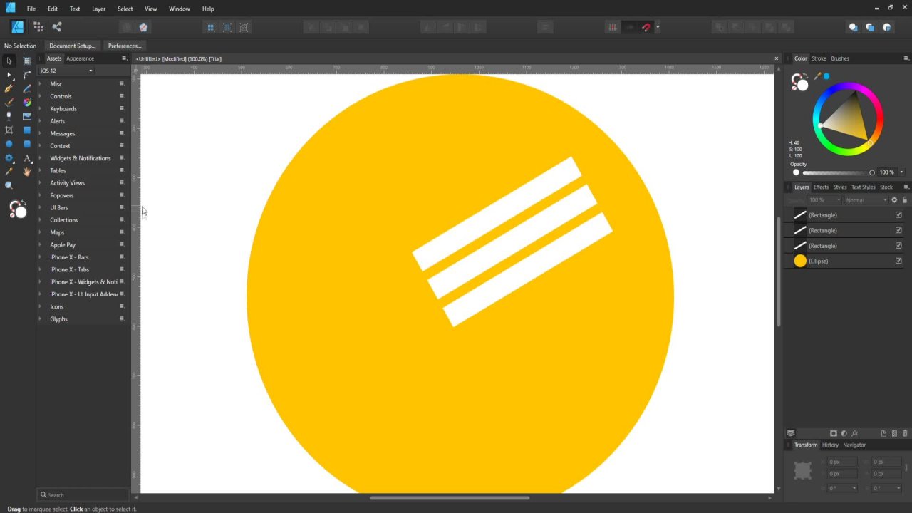
Task: Select the Vector Crop tool
Action: [9, 130]
